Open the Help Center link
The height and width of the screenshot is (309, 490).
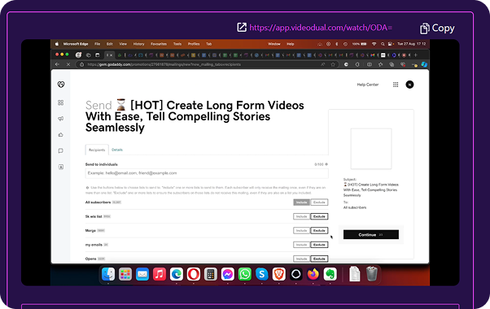click(x=368, y=85)
